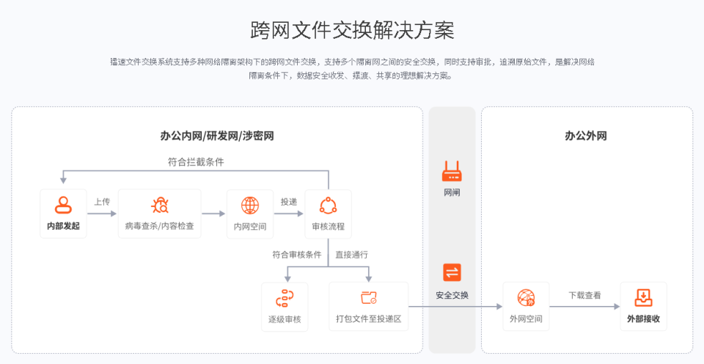The width and height of the screenshot is (704, 364).
Task: Click the 内网空间 label
Action: (250, 227)
